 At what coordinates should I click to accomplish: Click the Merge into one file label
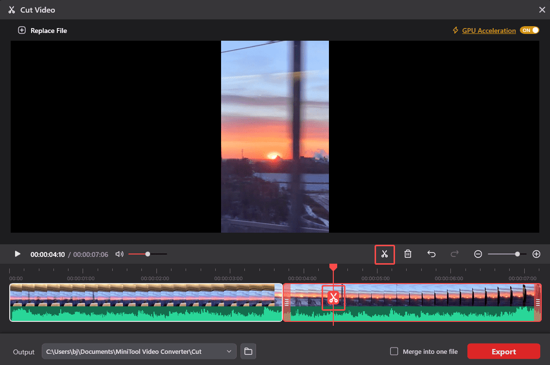pos(430,352)
